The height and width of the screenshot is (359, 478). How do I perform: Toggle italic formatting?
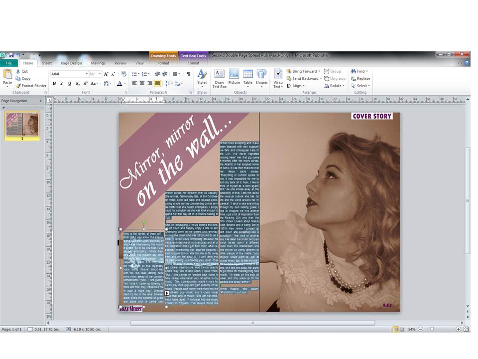61,83
